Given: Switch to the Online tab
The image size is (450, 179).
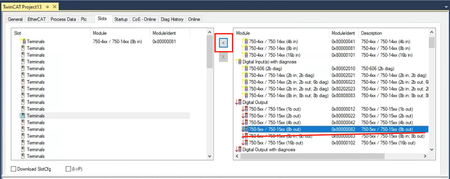Looking at the screenshot, I should (194, 19).
